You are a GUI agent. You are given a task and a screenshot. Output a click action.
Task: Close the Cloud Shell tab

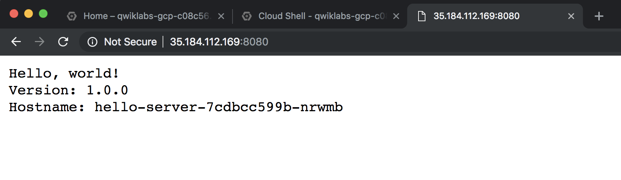pos(396,16)
